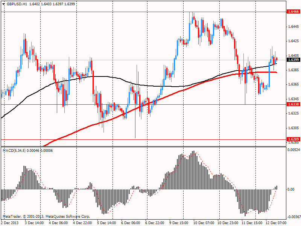Click the 4 Dec 22:00 time label
The width and height of the screenshot is (301, 226).
click(82, 223)
